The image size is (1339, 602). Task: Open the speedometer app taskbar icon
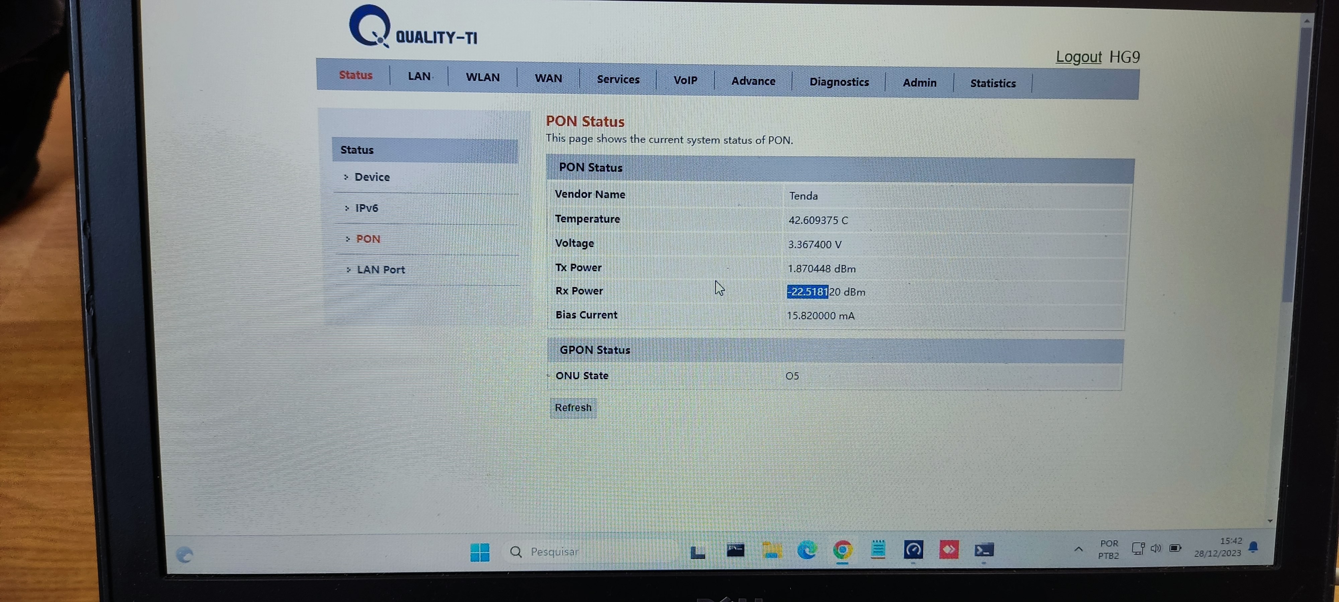pos(913,549)
